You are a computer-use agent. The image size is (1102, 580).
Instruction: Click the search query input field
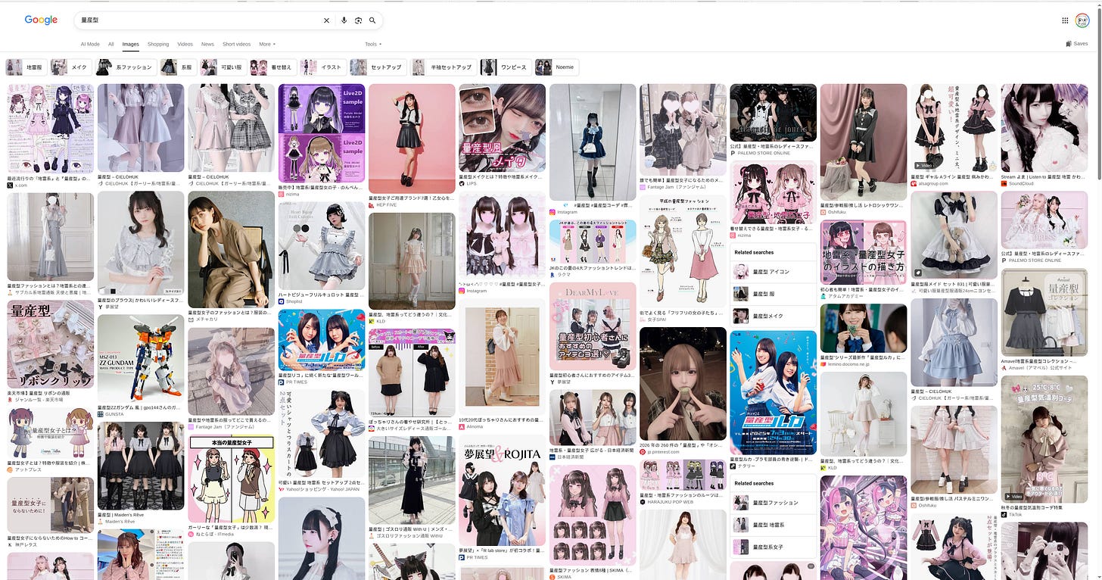tap(201, 20)
